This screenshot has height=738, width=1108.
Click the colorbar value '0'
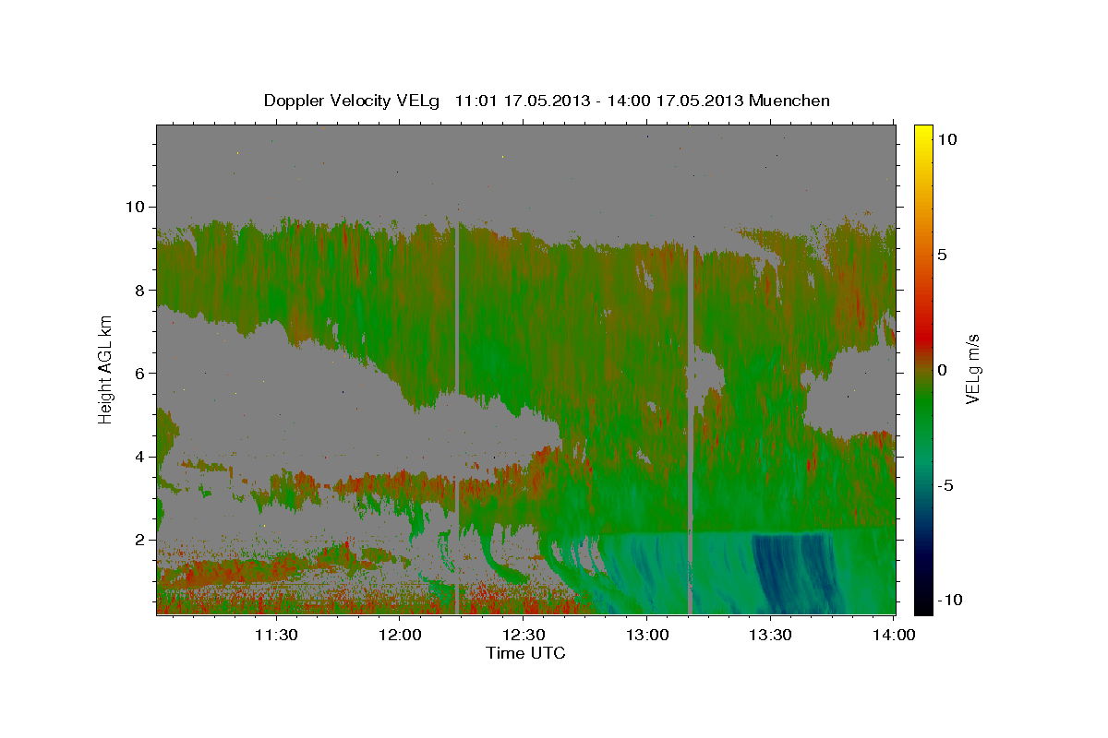943,370
